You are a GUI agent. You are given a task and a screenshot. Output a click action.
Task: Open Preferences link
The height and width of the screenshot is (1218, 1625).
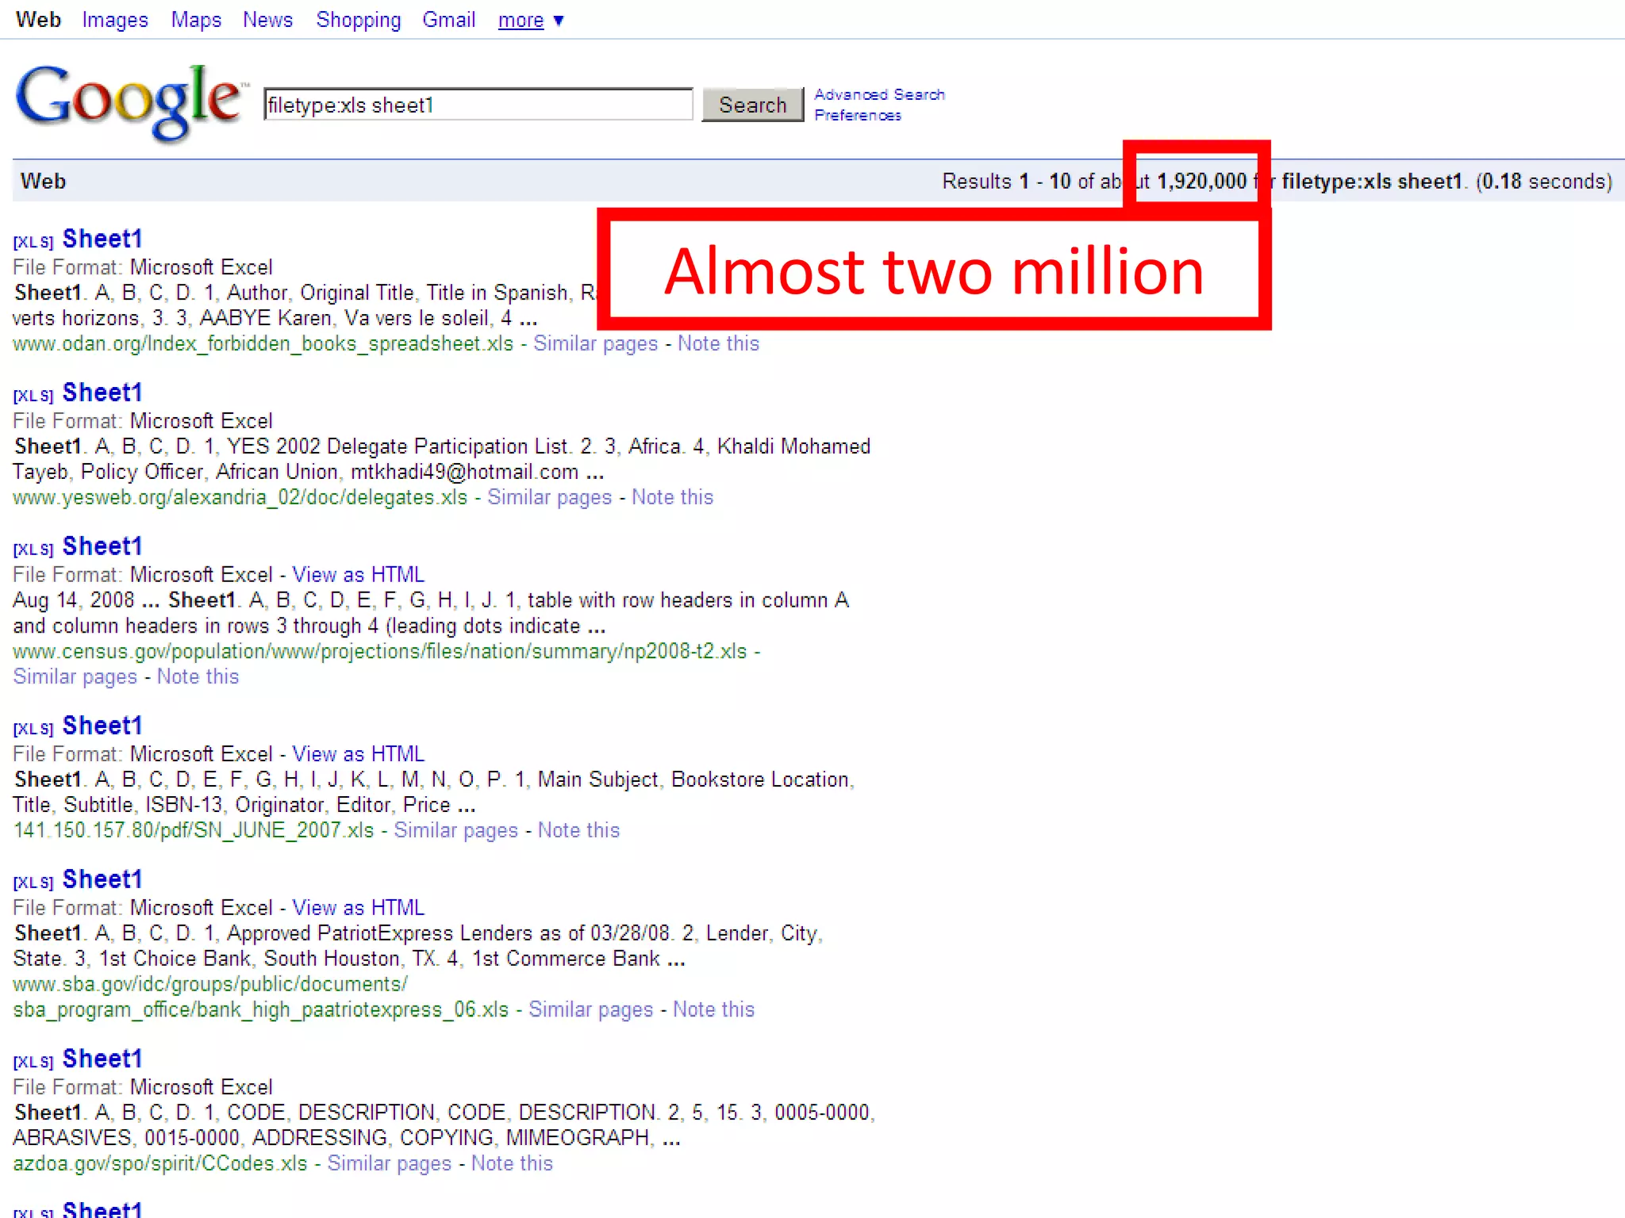click(x=858, y=116)
